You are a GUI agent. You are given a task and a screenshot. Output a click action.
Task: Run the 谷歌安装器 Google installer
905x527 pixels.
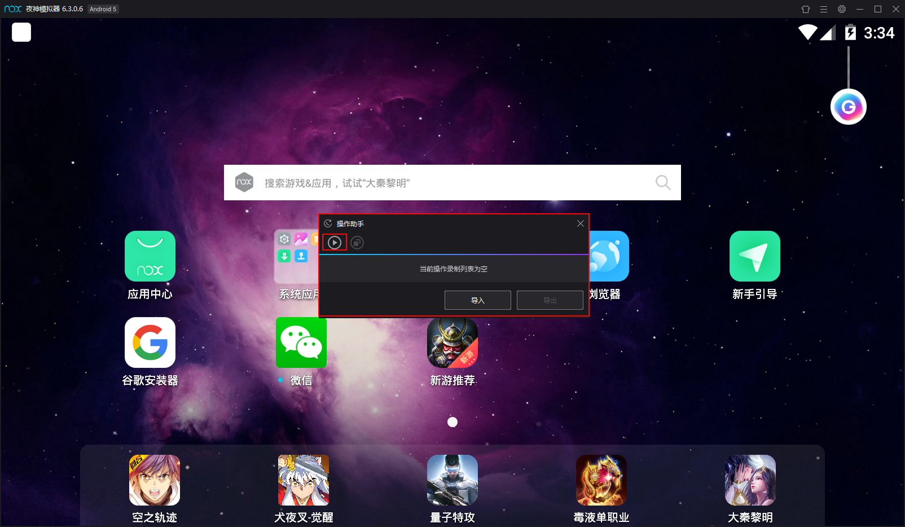click(x=150, y=342)
